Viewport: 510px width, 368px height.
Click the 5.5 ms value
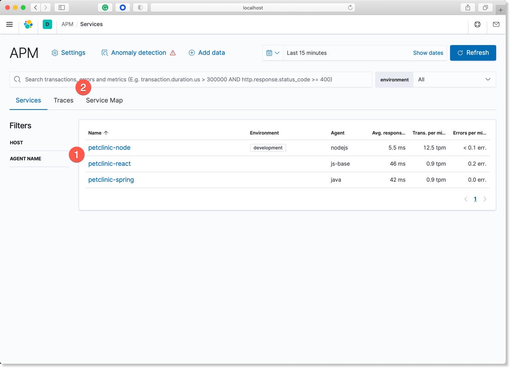(x=397, y=148)
